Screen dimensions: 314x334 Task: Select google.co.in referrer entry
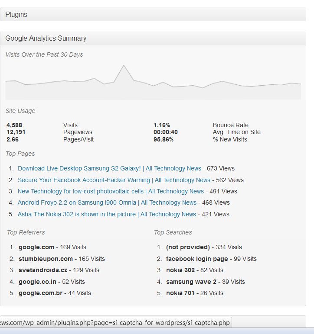(x=37, y=282)
